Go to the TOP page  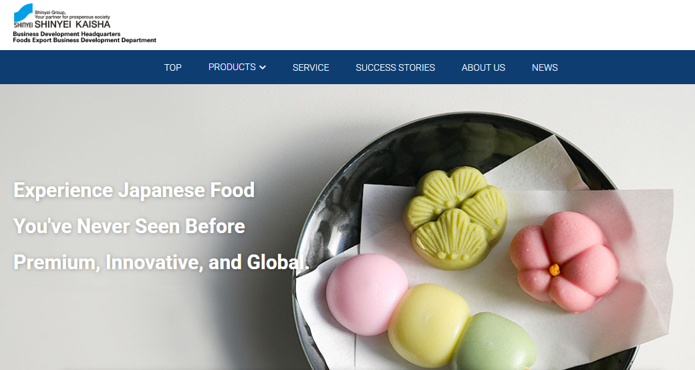pos(173,67)
